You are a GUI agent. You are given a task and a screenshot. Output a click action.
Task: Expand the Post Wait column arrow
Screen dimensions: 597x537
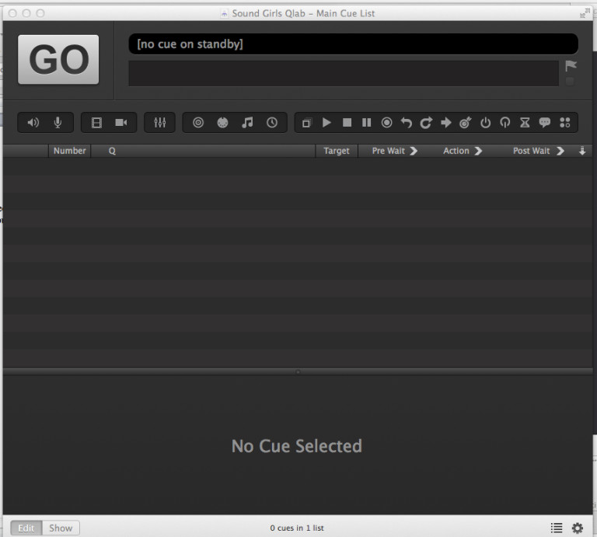point(560,151)
